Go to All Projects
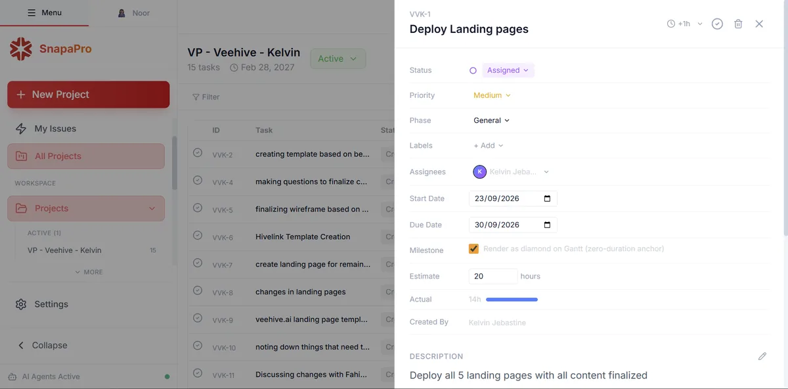 86,156
